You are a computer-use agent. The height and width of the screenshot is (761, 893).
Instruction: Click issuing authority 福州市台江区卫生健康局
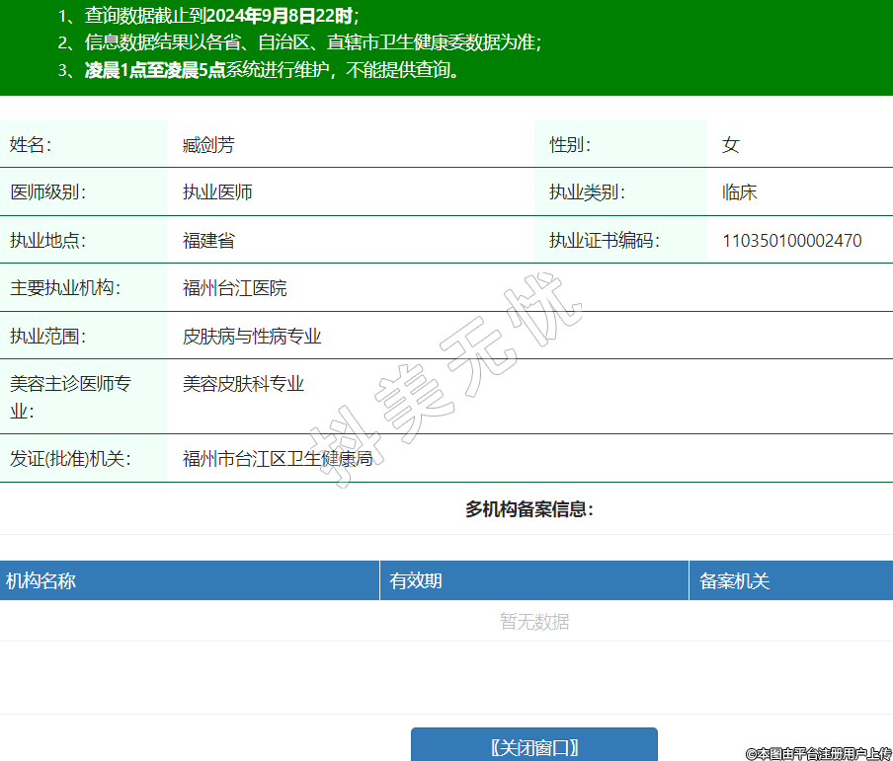[x=277, y=459]
